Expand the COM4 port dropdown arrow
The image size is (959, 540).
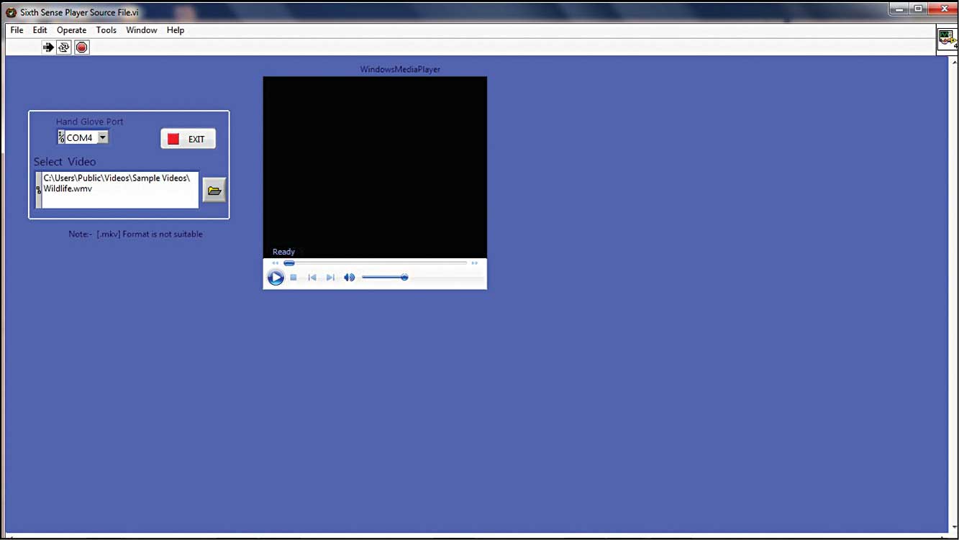tap(102, 137)
